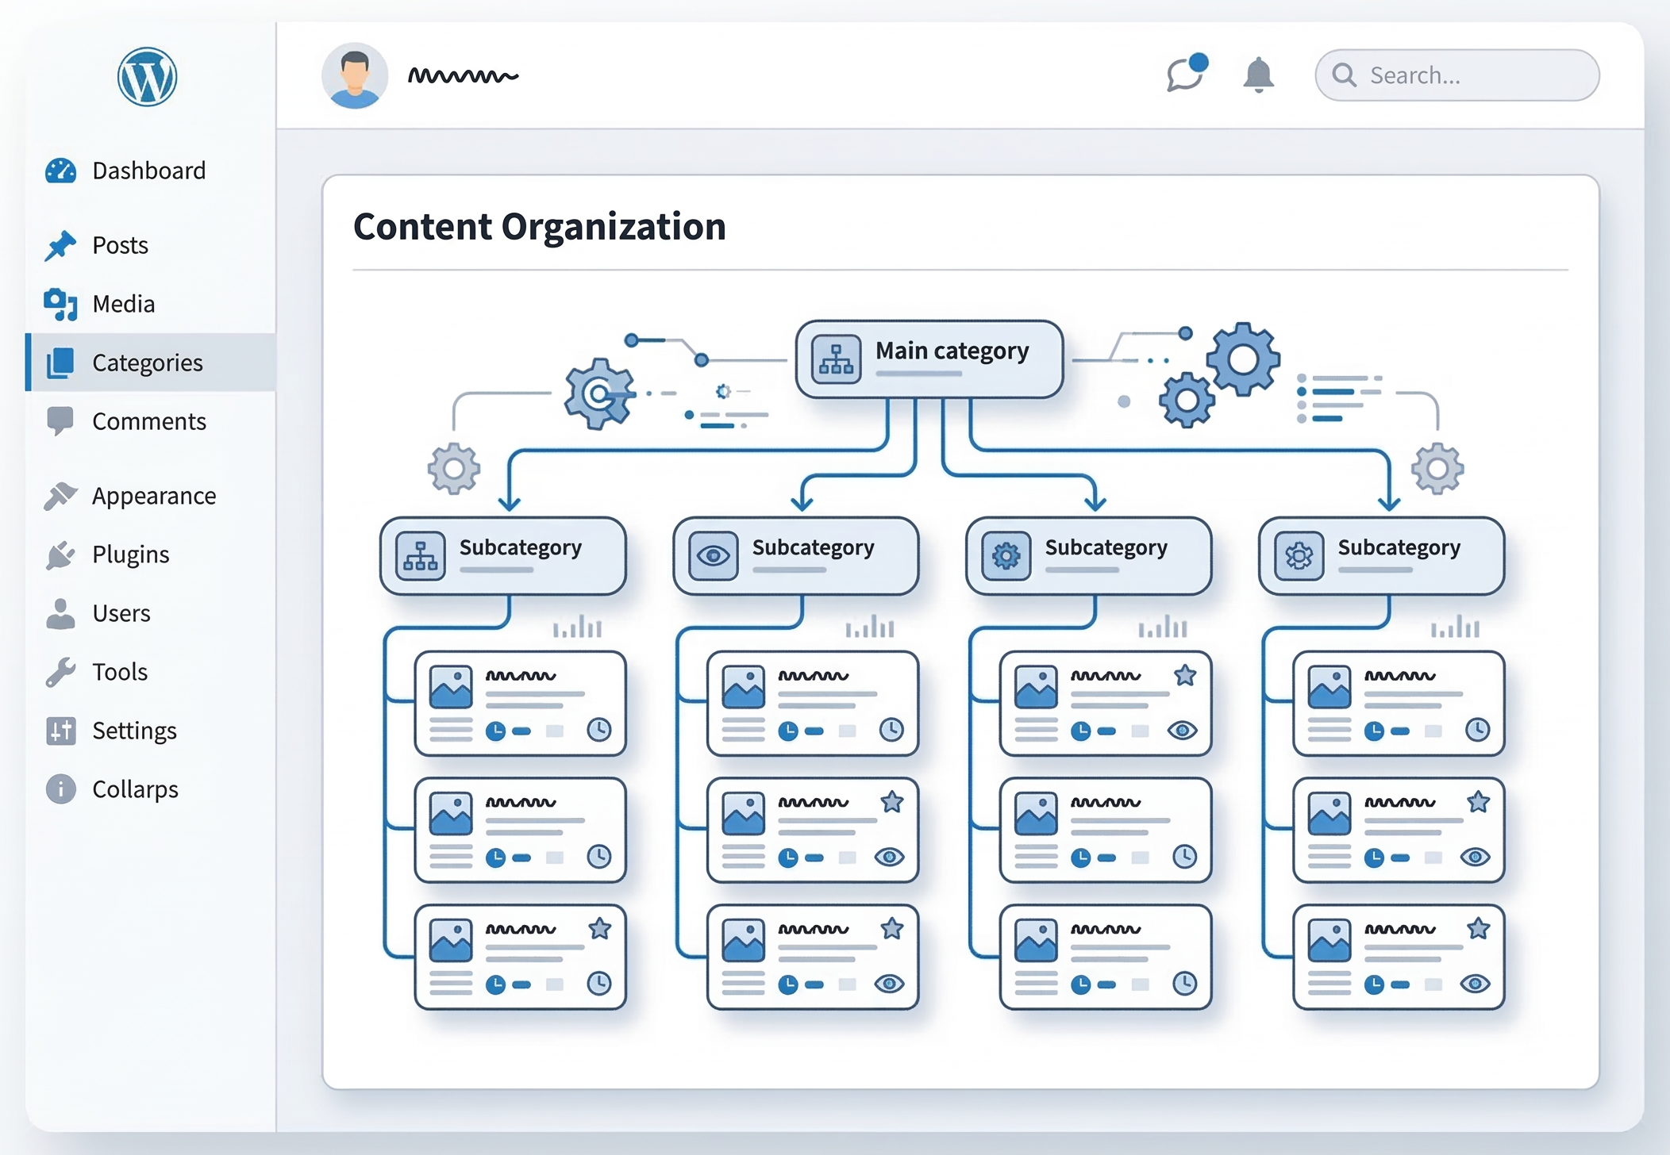Image resolution: width=1670 pixels, height=1155 pixels.
Task: Click the Dashboard gauge icon
Action: point(60,171)
